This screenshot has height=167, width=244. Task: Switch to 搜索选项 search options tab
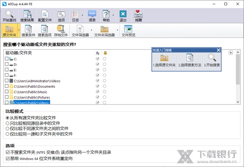pyautogui.click(x=45, y=30)
